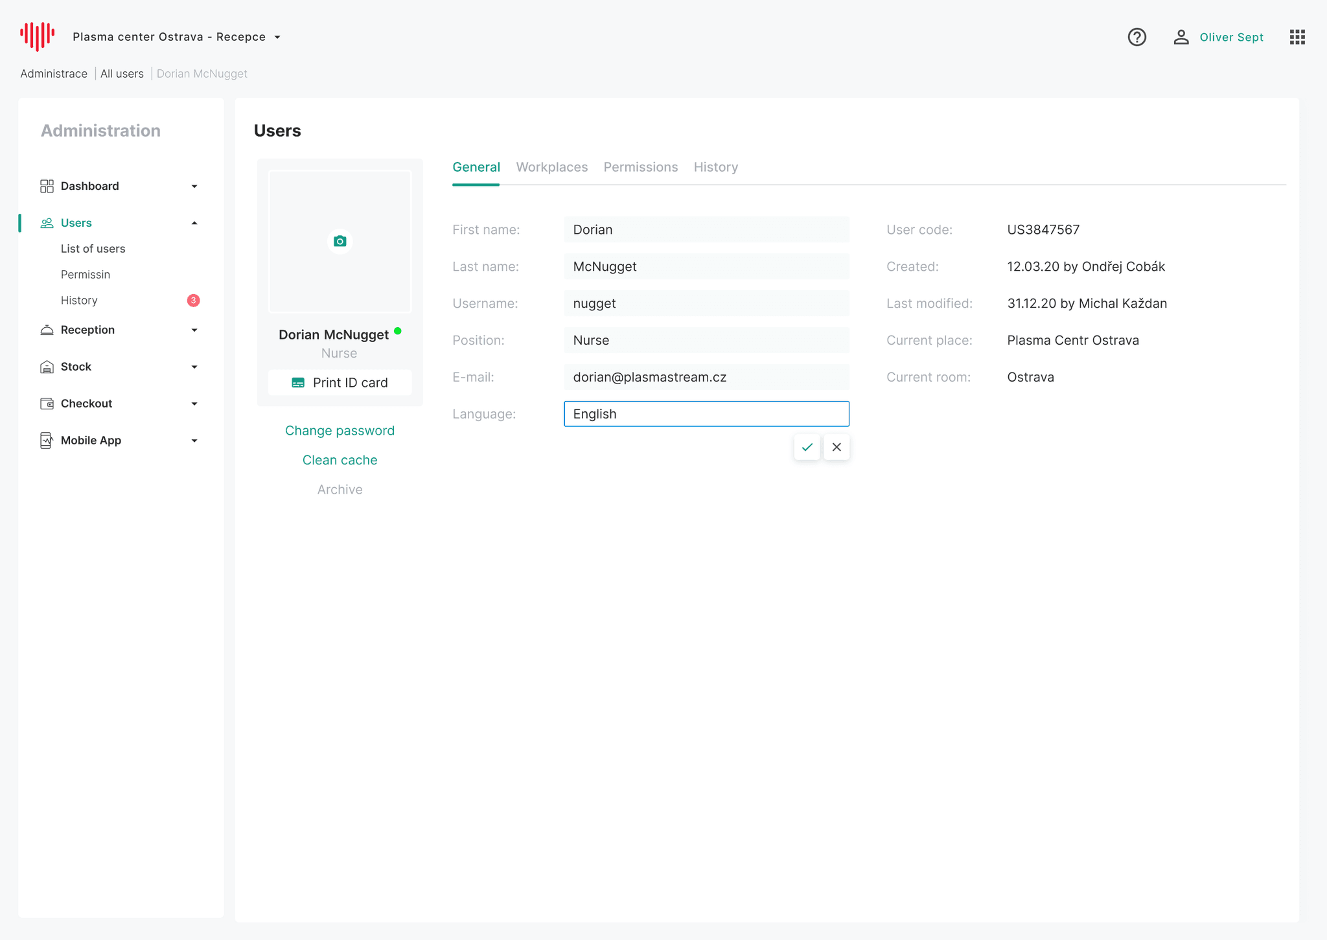Confirm language edit with green checkmark
The image size is (1327, 940).
point(807,447)
